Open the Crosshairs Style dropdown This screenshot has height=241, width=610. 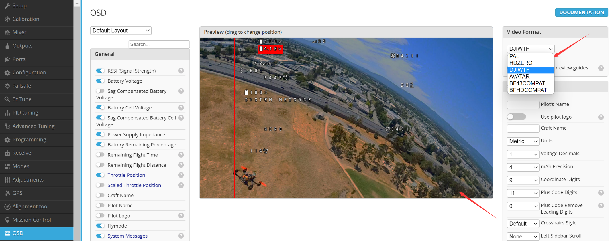click(x=523, y=224)
